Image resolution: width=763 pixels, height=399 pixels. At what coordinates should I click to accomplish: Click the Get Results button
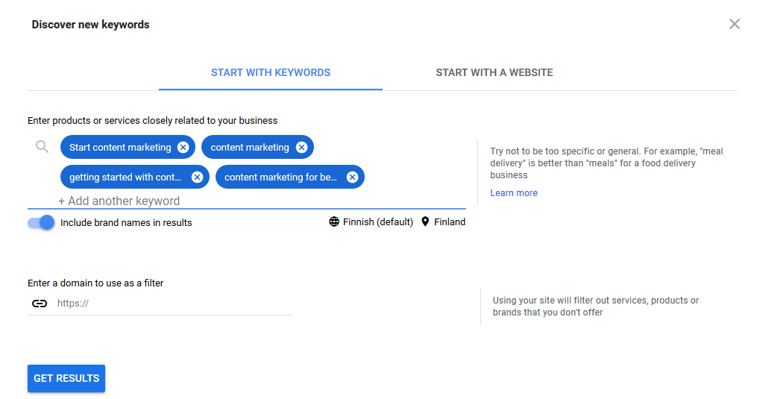click(x=66, y=379)
